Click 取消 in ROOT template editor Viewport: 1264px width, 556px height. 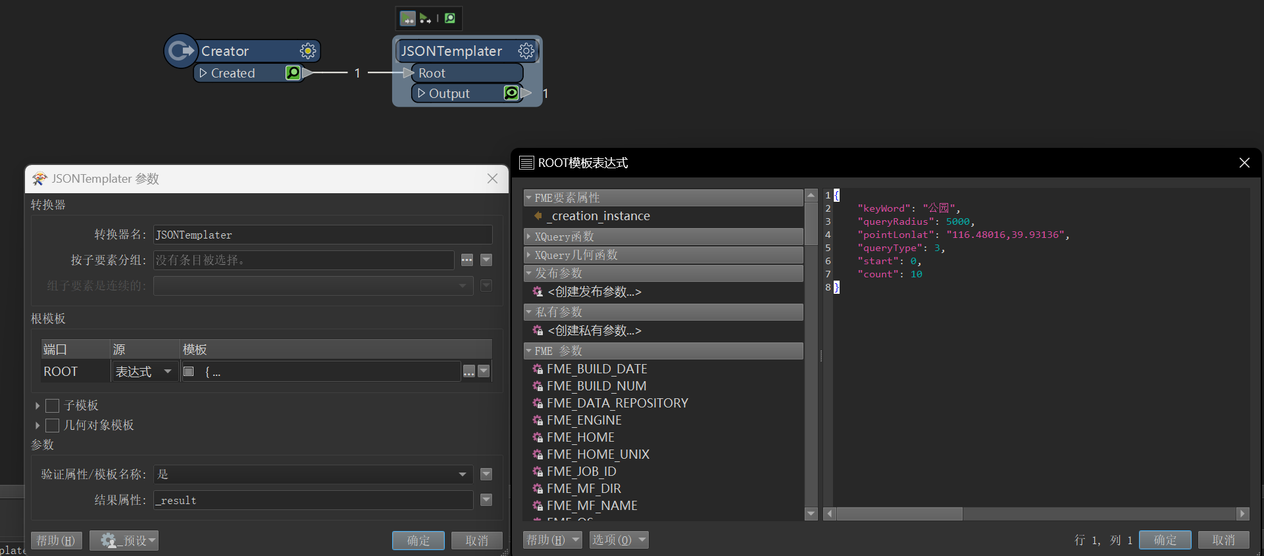(1224, 540)
